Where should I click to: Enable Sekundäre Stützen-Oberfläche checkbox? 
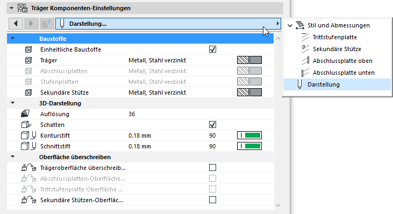click(212, 199)
